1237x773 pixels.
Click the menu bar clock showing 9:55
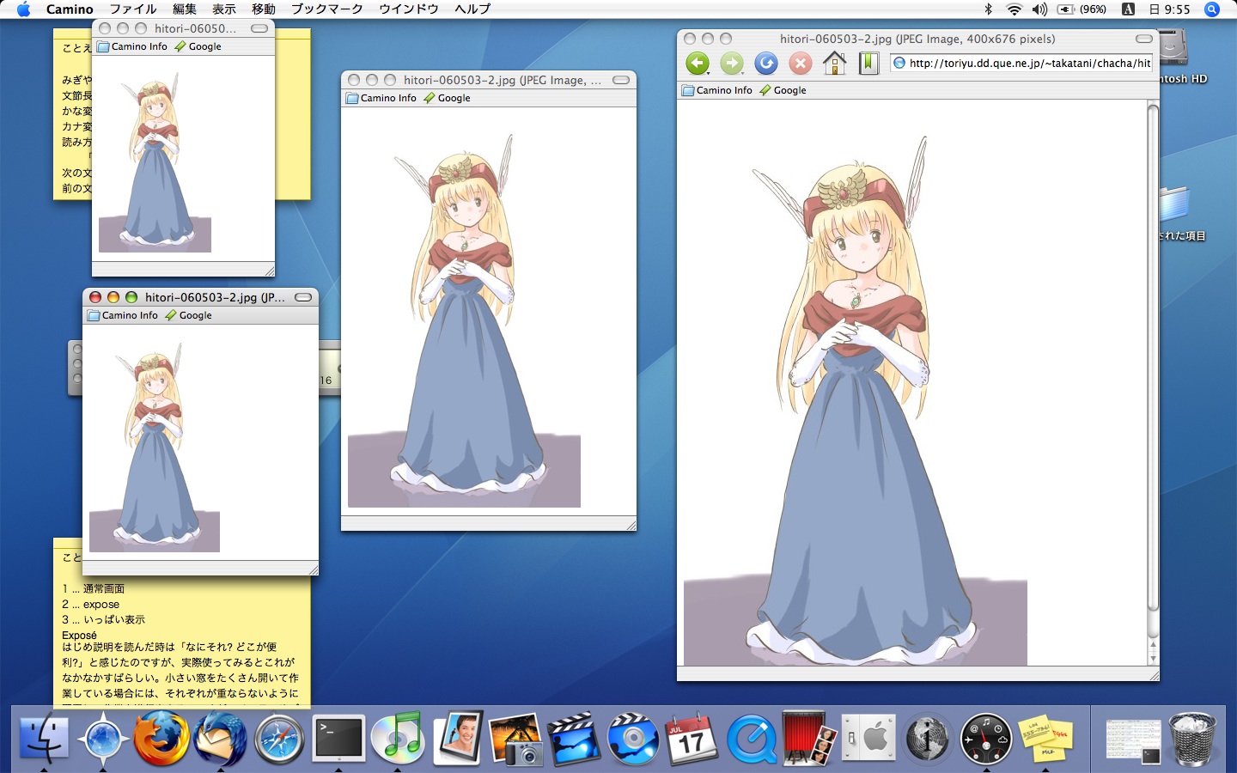(1170, 9)
